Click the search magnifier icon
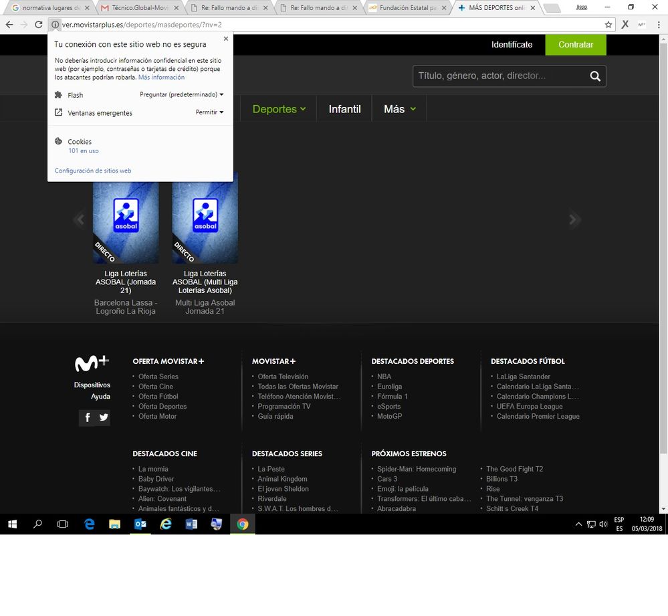The width and height of the screenshot is (668, 616). click(x=595, y=76)
